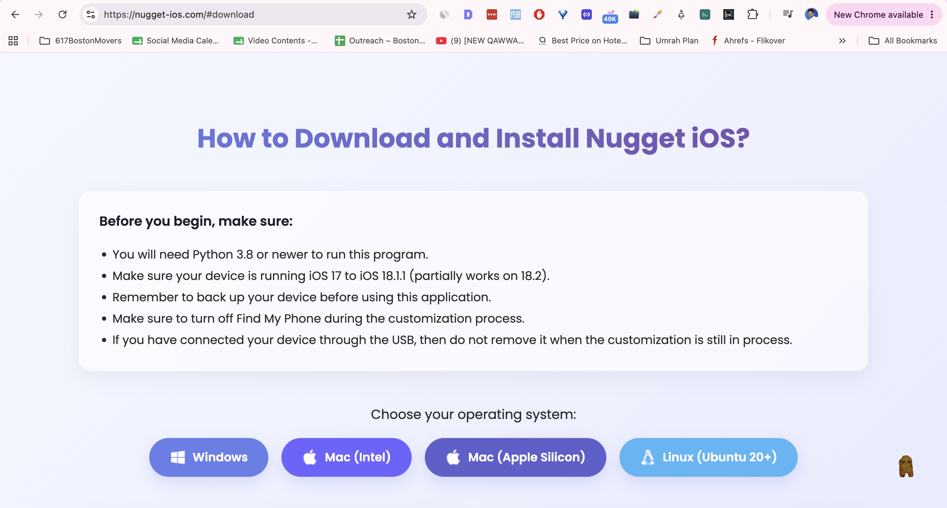Show more bookmarks with double chevron
947x508 pixels.
coord(842,40)
